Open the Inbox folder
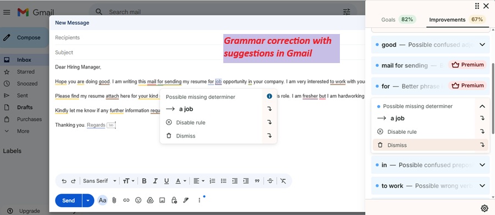 coord(24,60)
